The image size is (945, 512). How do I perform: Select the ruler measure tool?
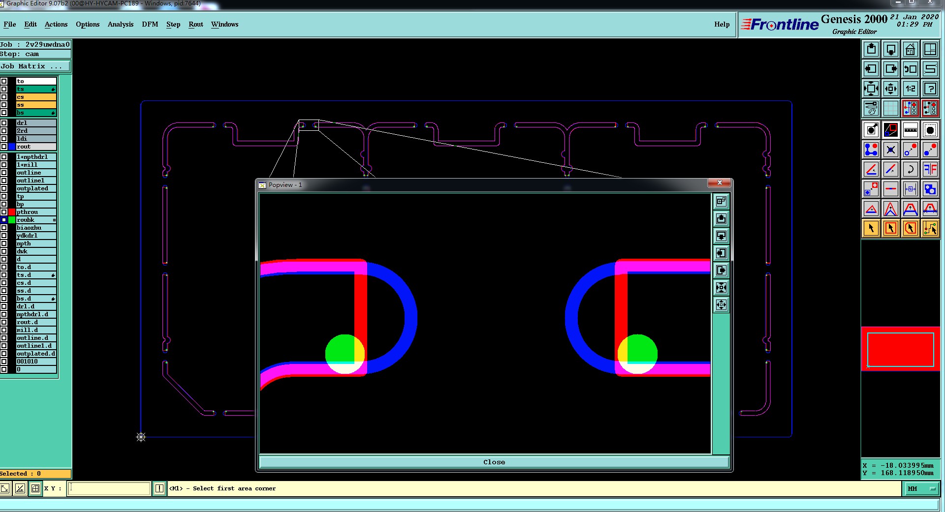tap(911, 130)
